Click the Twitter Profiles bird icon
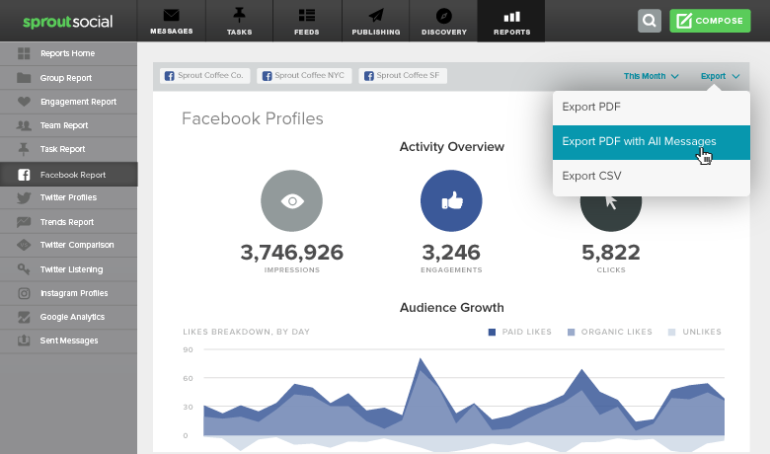Viewport: 770px width, 454px height. coord(24,197)
